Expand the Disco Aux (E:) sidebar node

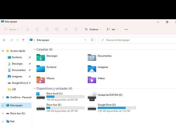(x=3, y=113)
